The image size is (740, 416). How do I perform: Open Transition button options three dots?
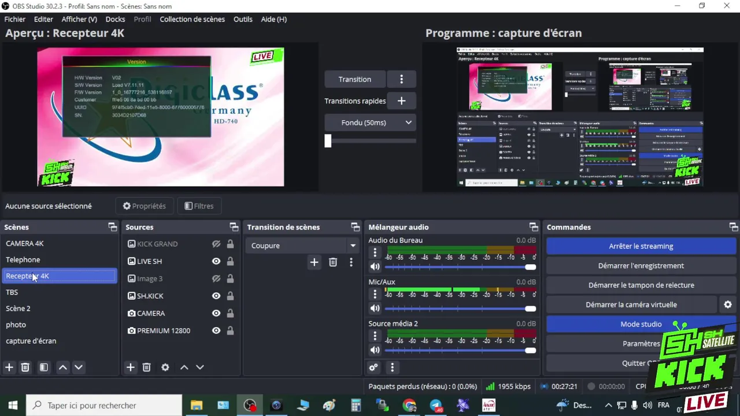401,79
